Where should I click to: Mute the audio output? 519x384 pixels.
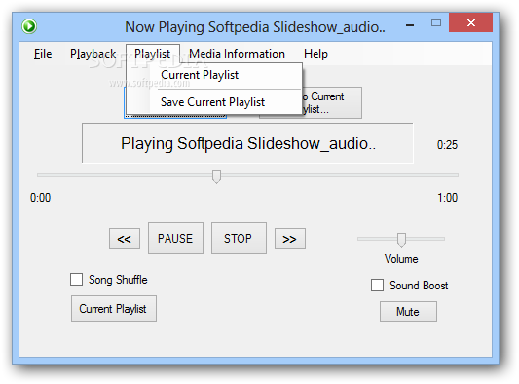408,312
